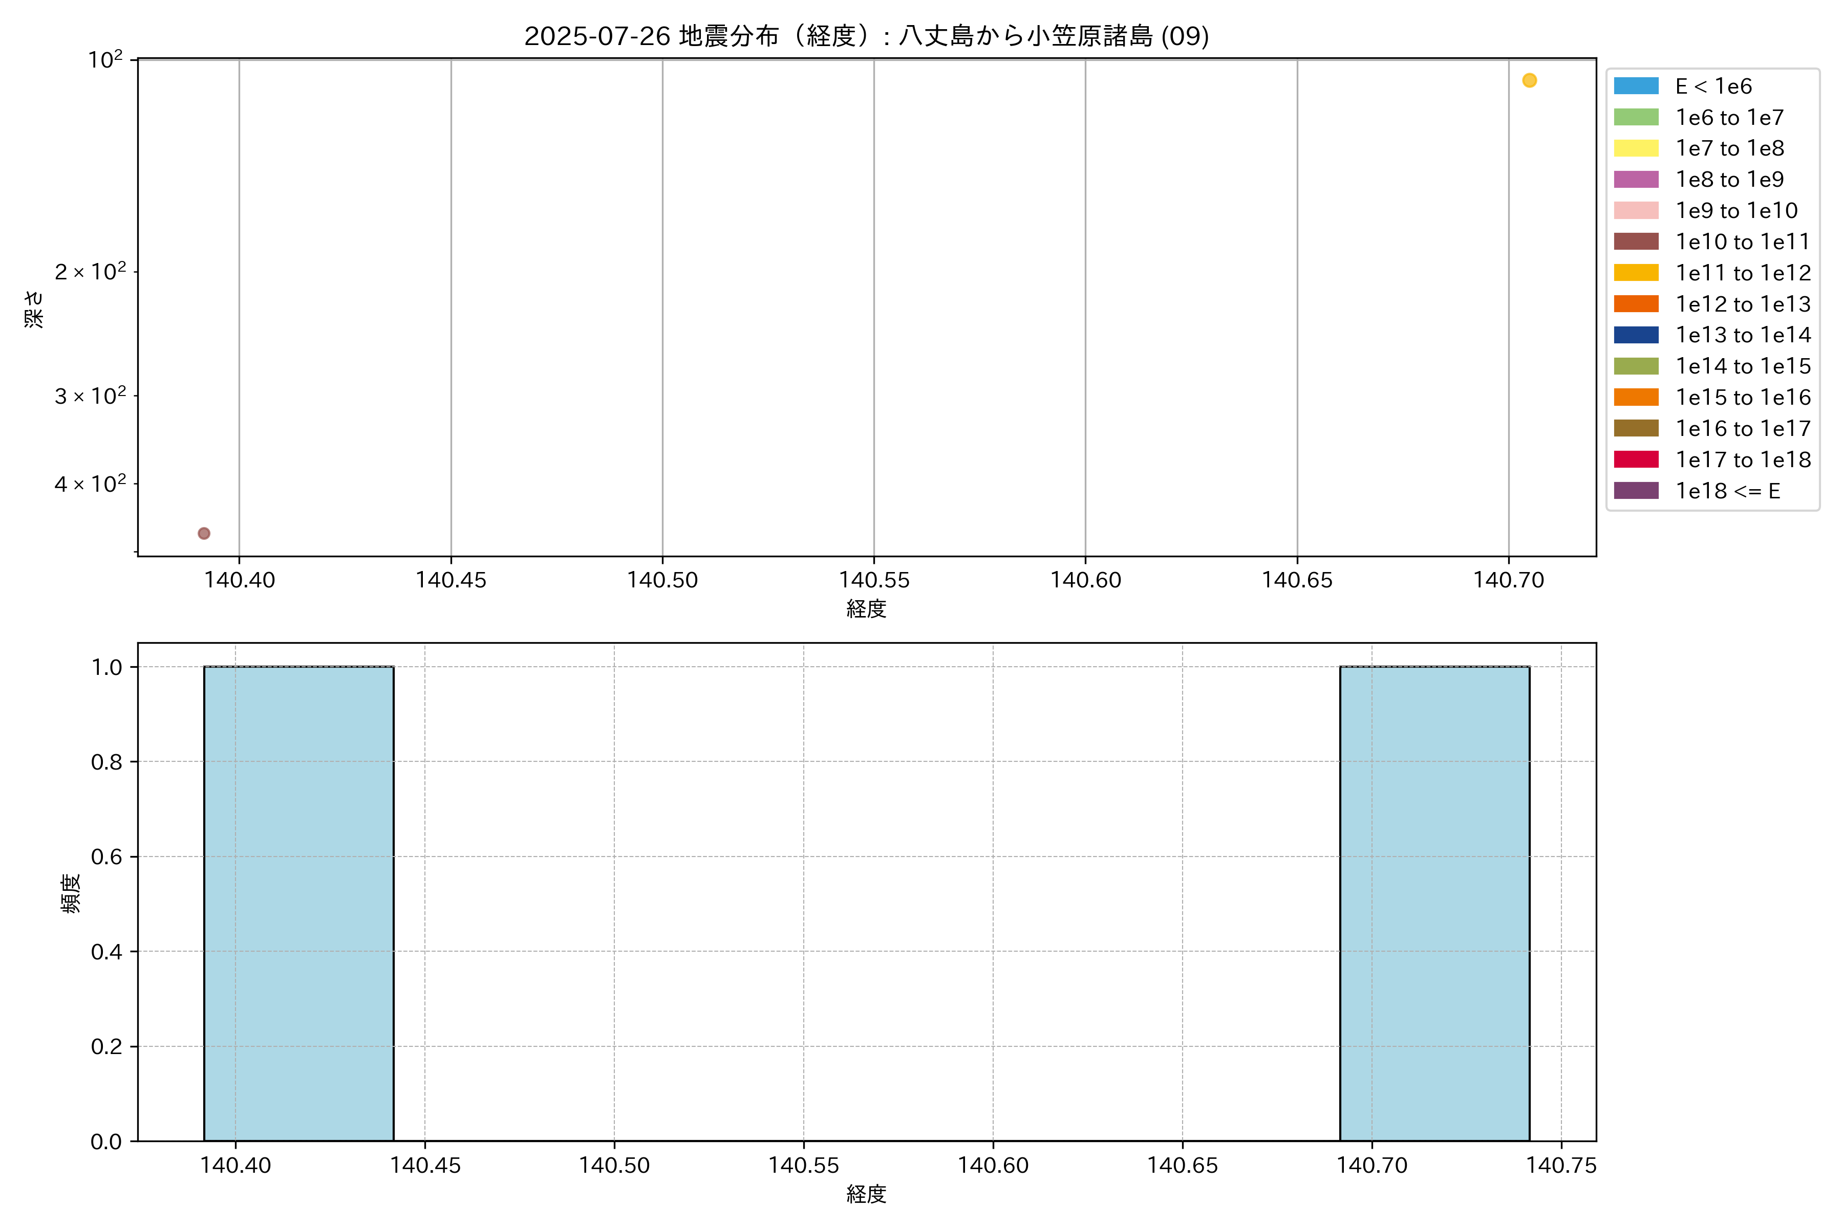Image resolution: width=1843 pixels, height=1228 pixels.
Task: Click the dark blue 1e13 to 1e14 swatch
Action: (1635, 335)
